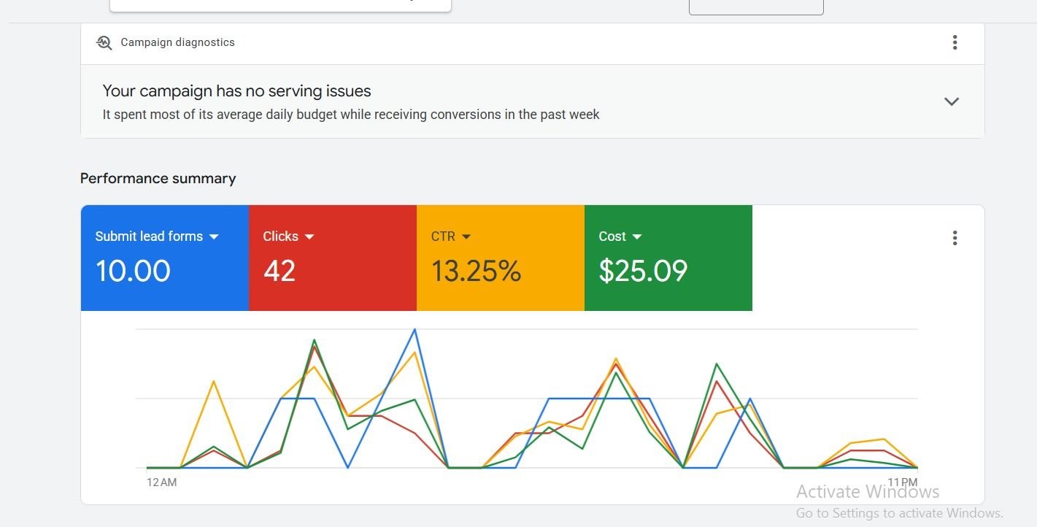Click the 11 PM axis label
1037x527 pixels.
[x=902, y=482]
